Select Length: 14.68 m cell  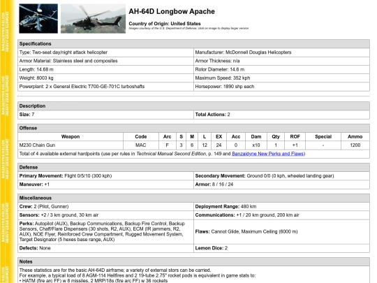(105, 70)
